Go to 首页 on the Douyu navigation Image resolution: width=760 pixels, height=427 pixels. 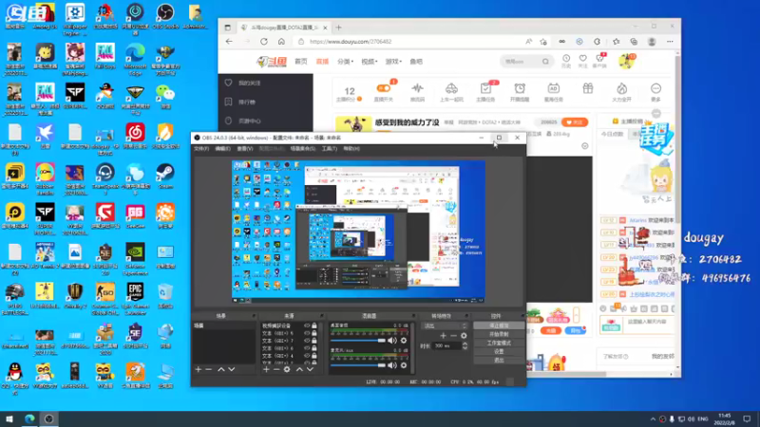[x=301, y=62]
